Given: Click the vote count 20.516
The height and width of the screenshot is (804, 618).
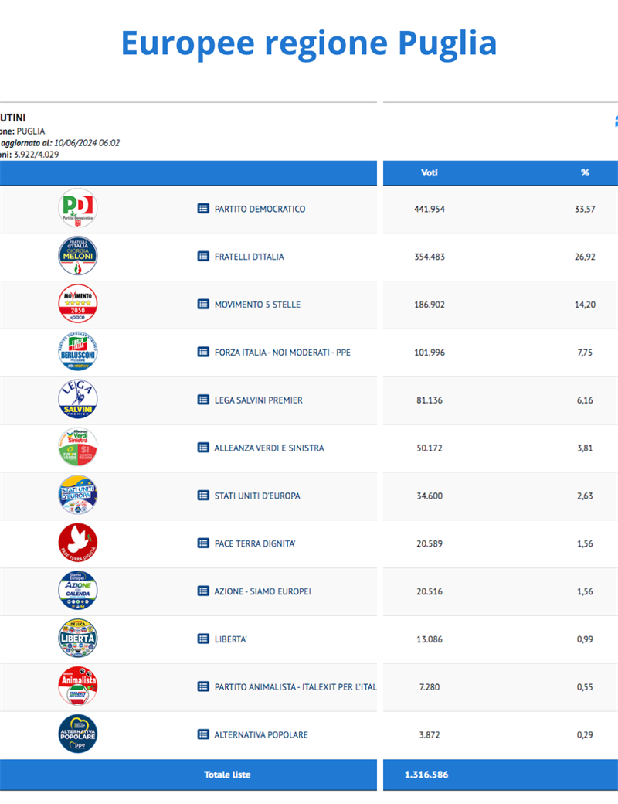Looking at the screenshot, I should (430, 591).
